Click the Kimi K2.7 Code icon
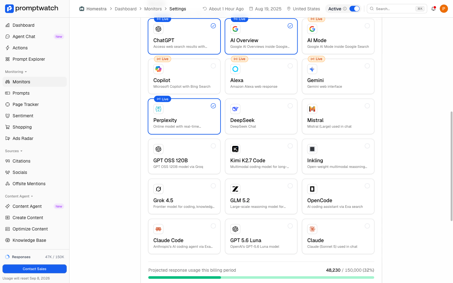 pos(235,149)
